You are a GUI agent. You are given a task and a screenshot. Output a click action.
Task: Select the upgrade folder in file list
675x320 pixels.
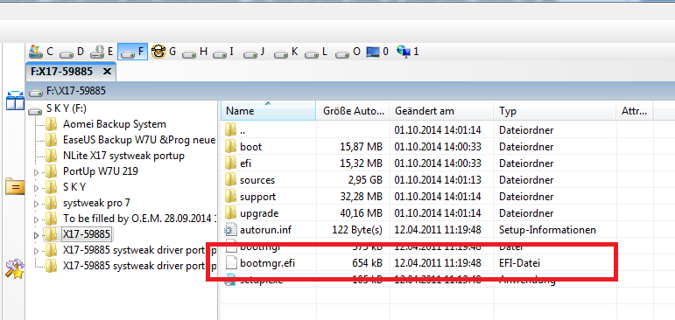pyautogui.click(x=437, y=213)
